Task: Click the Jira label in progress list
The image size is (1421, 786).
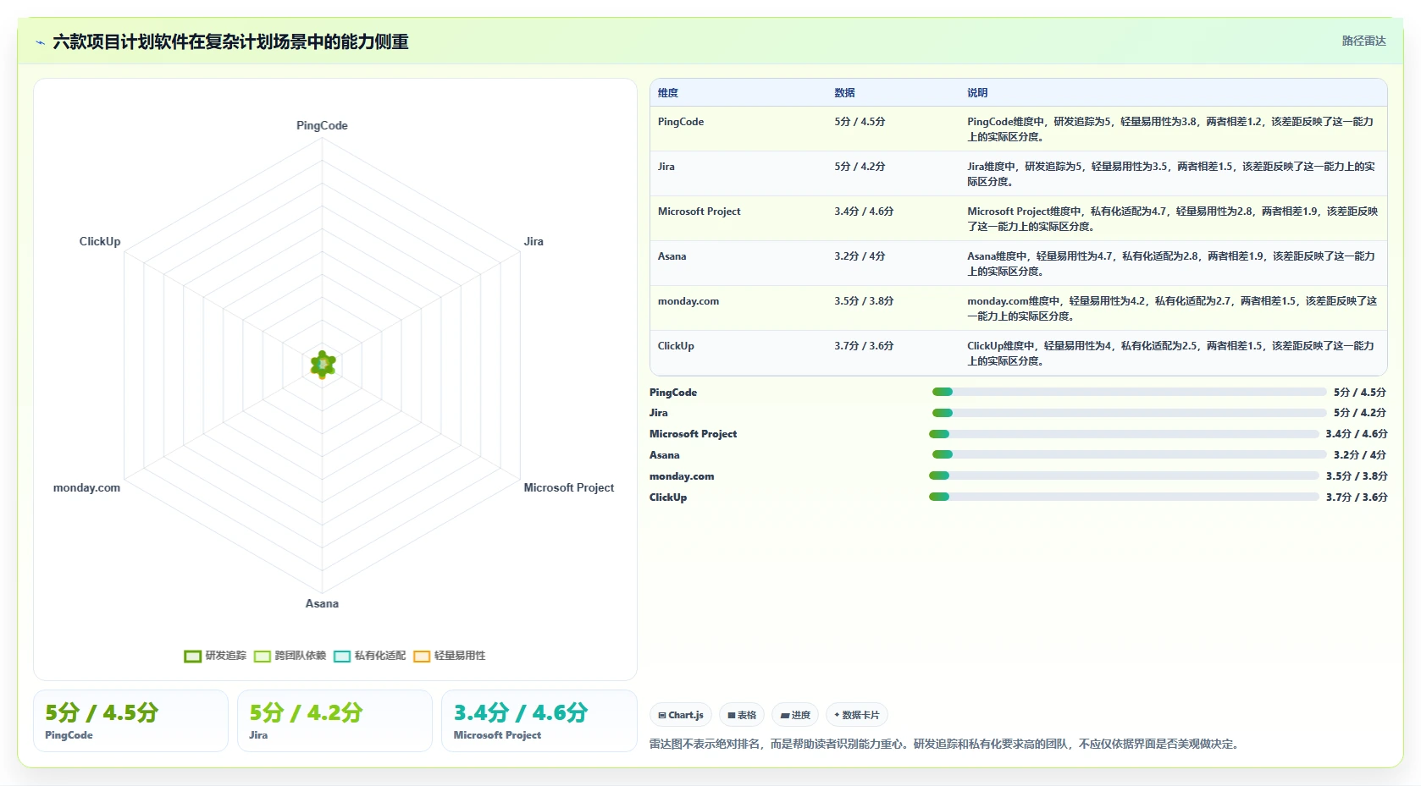Action: click(659, 413)
